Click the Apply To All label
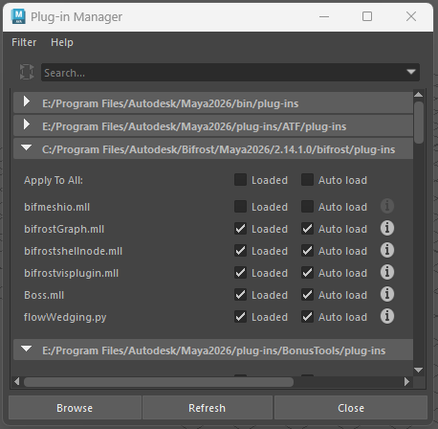This screenshot has height=429, width=438. coord(54,180)
